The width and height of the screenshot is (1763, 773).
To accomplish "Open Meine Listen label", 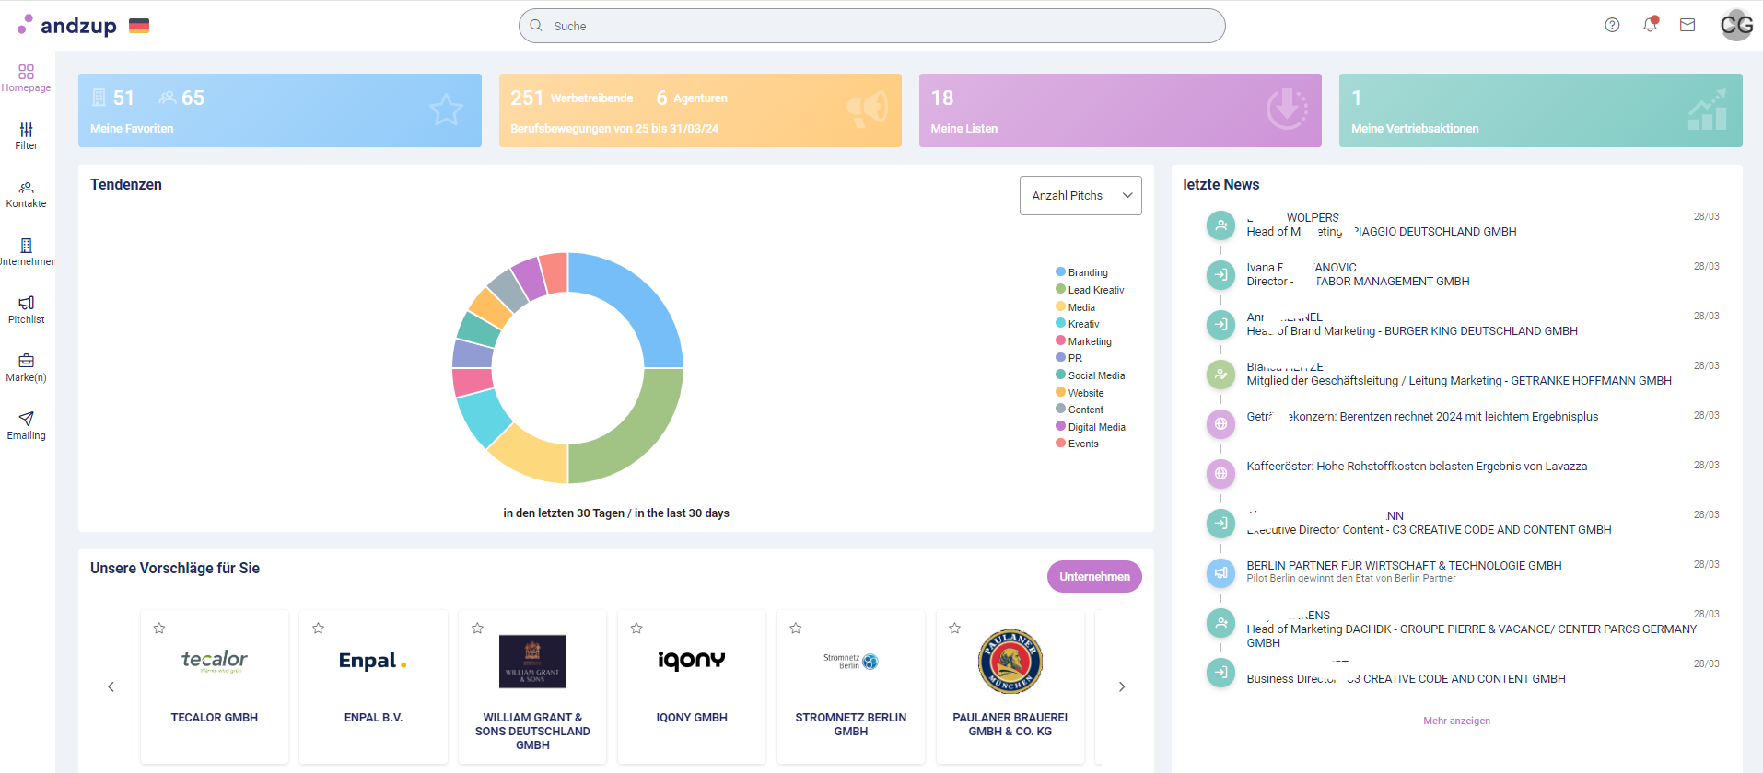I will [963, 129].
